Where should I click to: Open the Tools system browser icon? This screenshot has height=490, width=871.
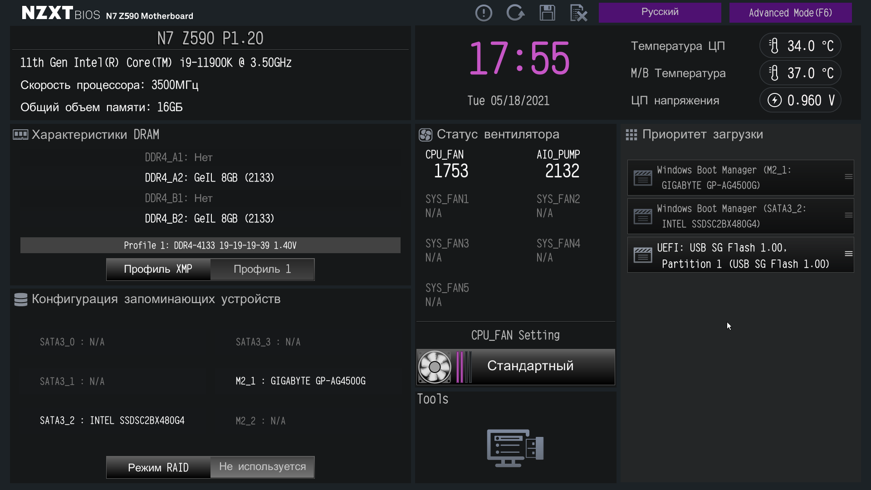point(515,448)
